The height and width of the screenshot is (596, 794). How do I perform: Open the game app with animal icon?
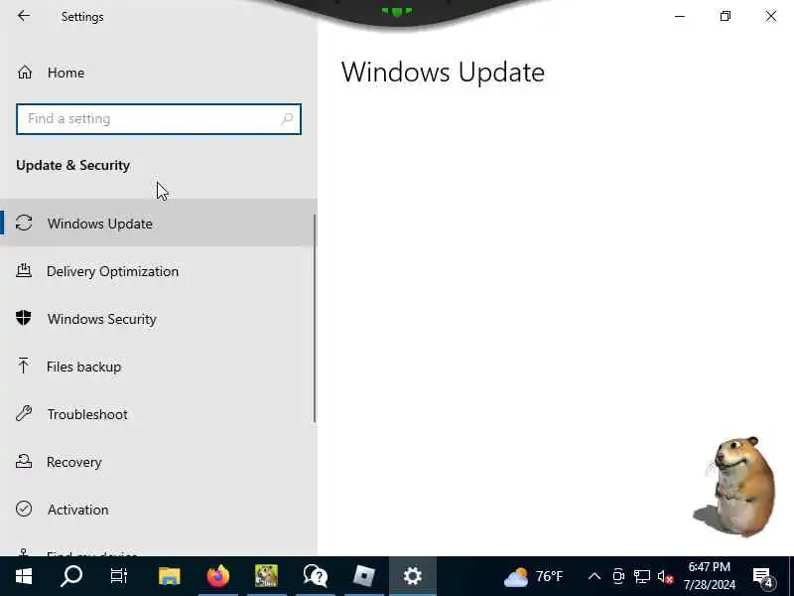tap(266, 576)
